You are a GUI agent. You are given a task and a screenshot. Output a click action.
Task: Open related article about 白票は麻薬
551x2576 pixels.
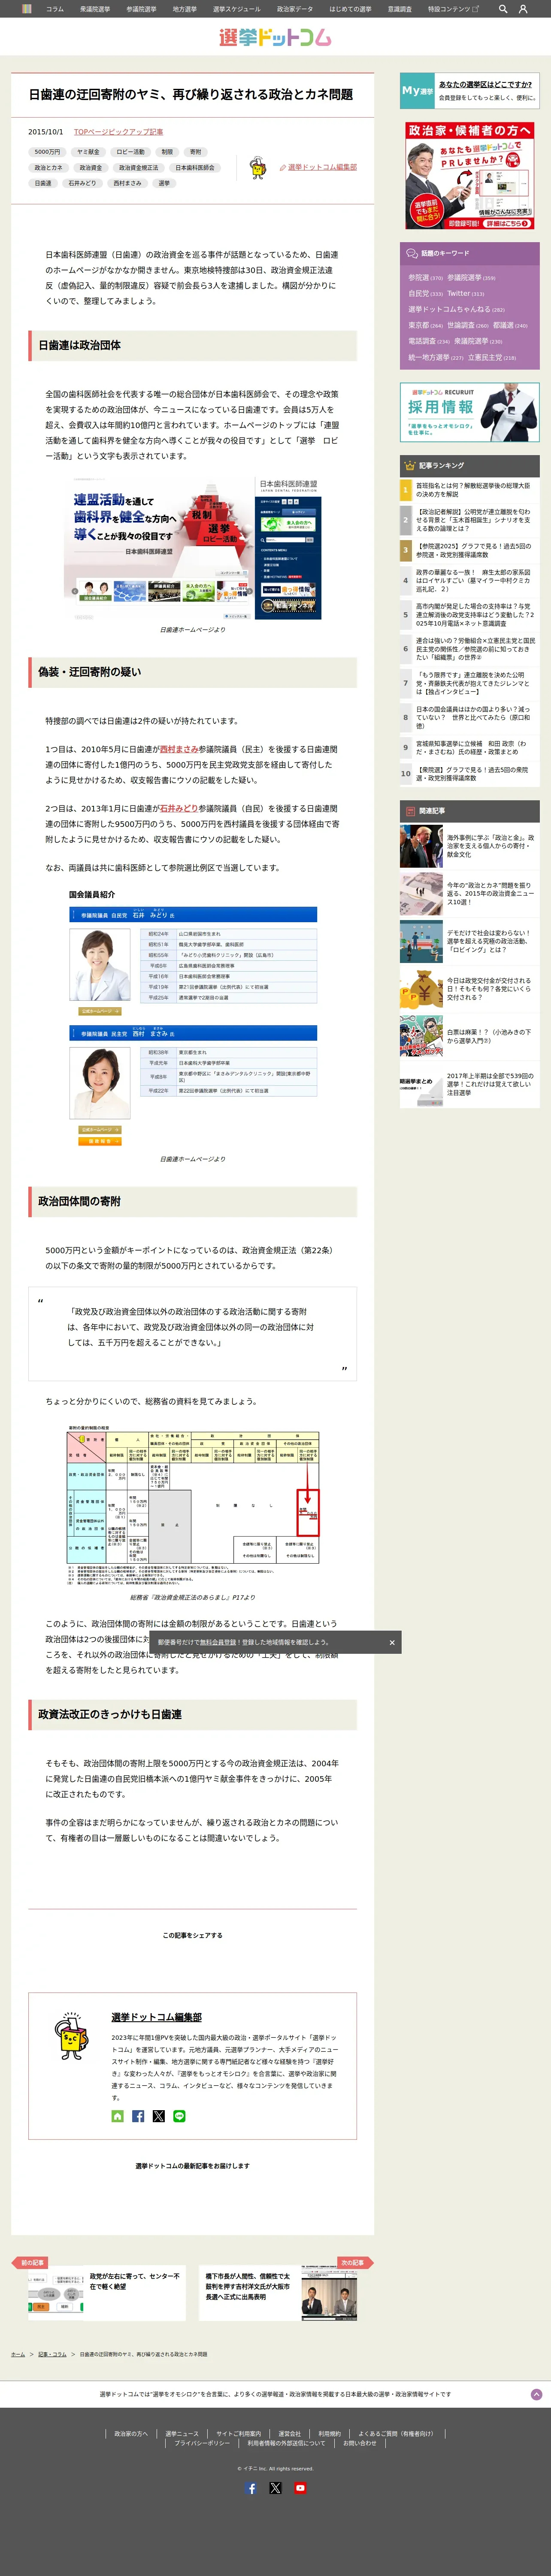[469, 1037]
